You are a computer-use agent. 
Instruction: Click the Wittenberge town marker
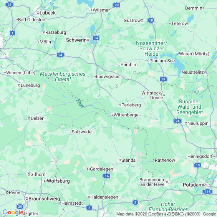113,115
